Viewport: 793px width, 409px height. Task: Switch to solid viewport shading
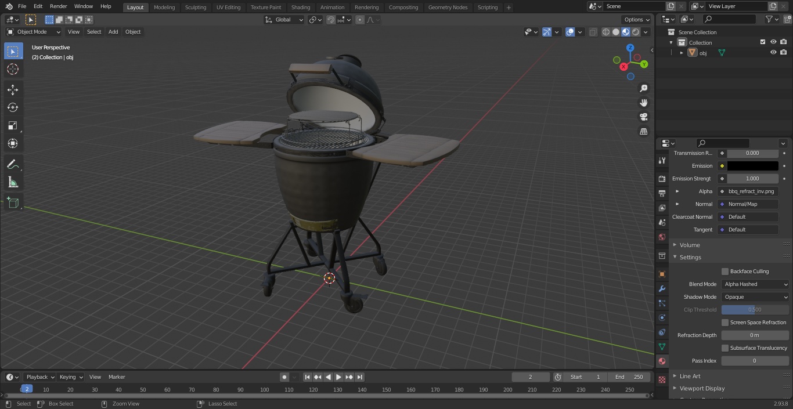(616, 32)
